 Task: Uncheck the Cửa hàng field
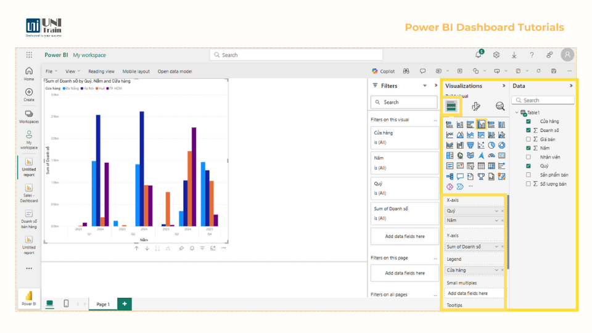point(528,121)
